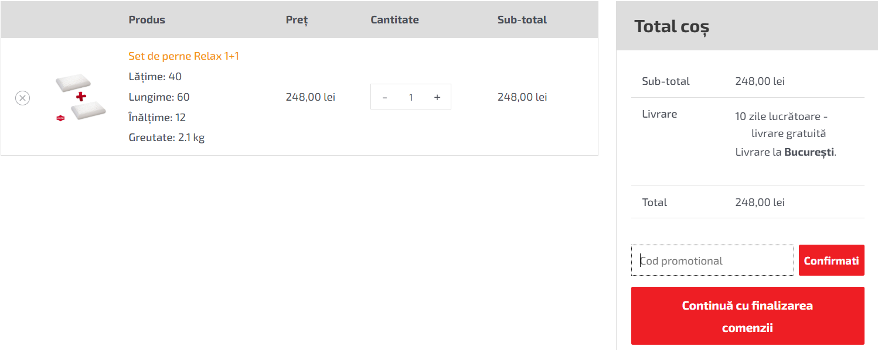The image size is (878, 350).
Task: Click the "Livrare" label in cart totals
Action: pyautogui.click(x=659, y=114)
